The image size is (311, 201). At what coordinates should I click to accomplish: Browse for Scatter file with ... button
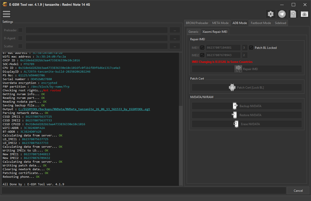[x=175, y=46]
